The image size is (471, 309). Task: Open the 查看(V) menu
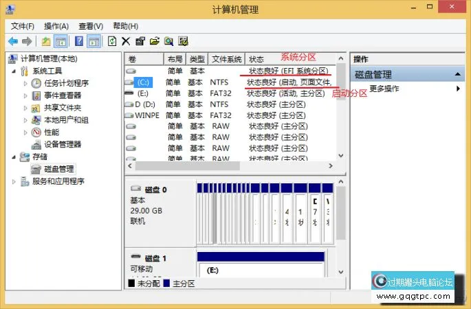point(91,26)
